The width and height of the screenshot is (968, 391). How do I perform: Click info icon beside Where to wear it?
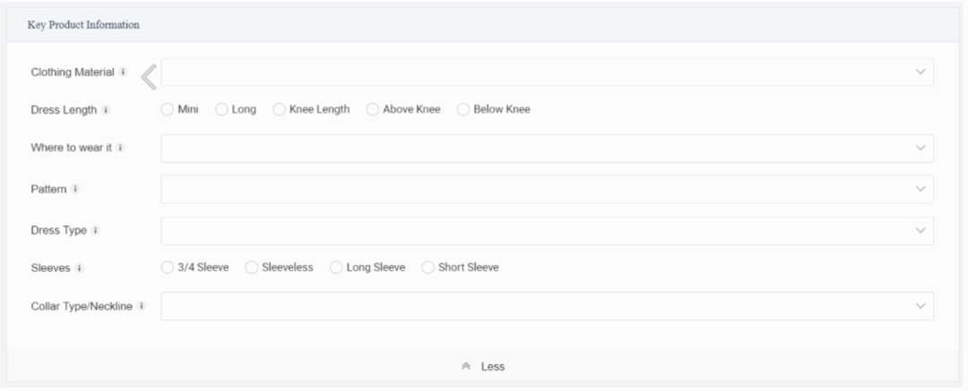[120, 148]
